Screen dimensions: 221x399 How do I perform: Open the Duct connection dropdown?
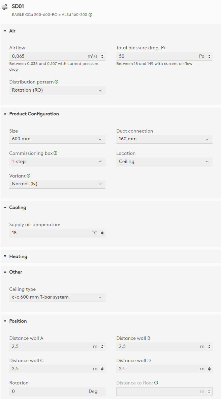(x=164, y=139)
